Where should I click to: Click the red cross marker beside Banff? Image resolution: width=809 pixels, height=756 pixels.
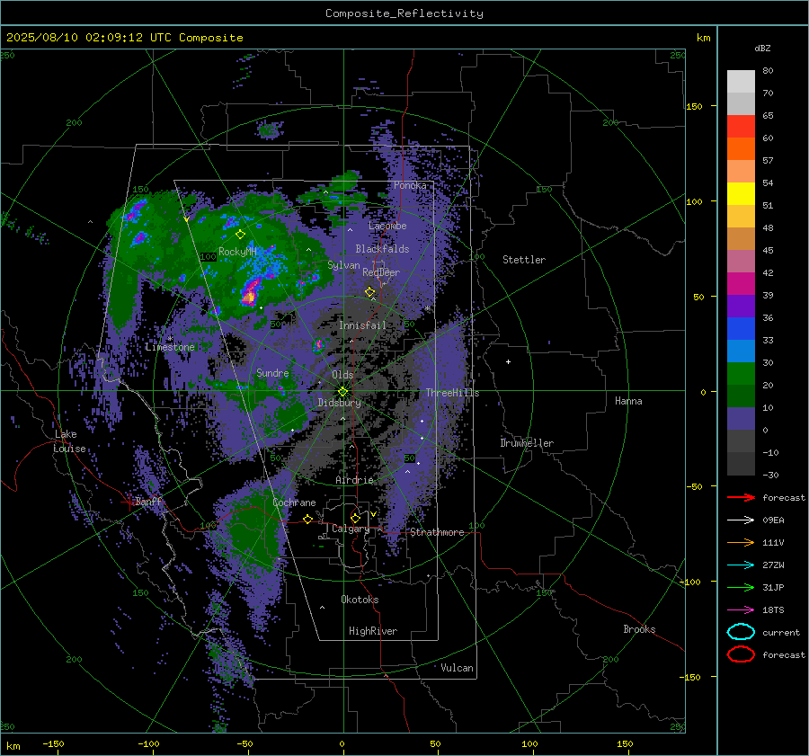point(128,503)
